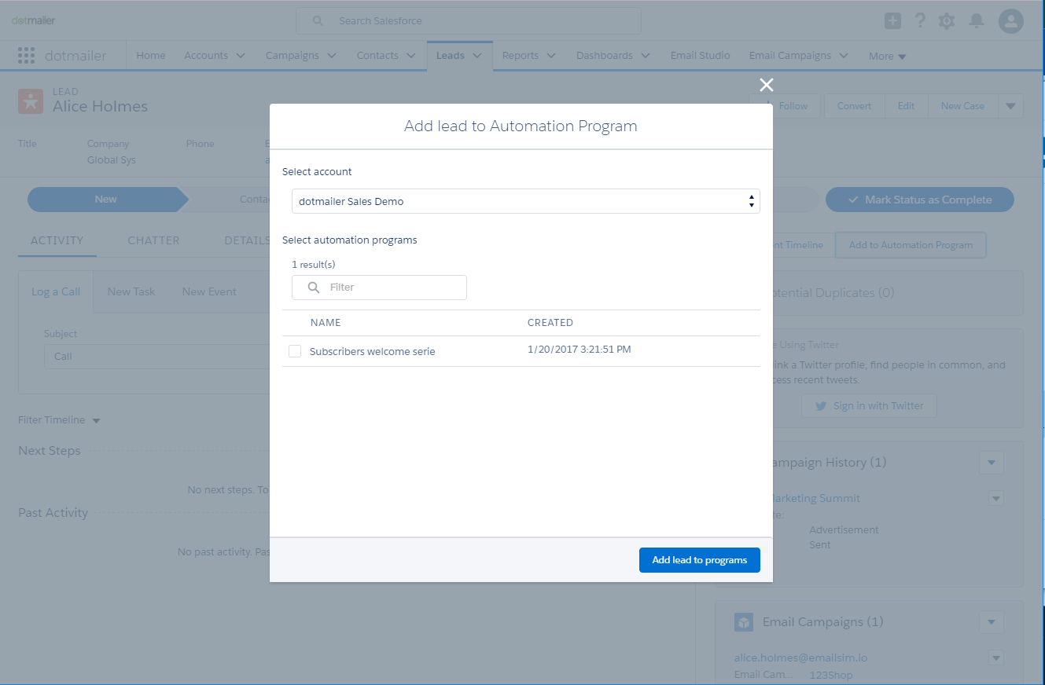Check the Subscribers welcome serie checkbox
Screen dimensions: 1045x685
click(294, 350)
